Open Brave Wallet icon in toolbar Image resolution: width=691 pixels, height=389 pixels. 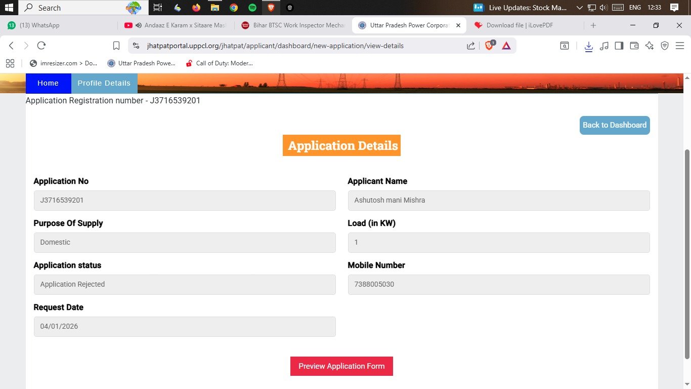tap(634, 46)
